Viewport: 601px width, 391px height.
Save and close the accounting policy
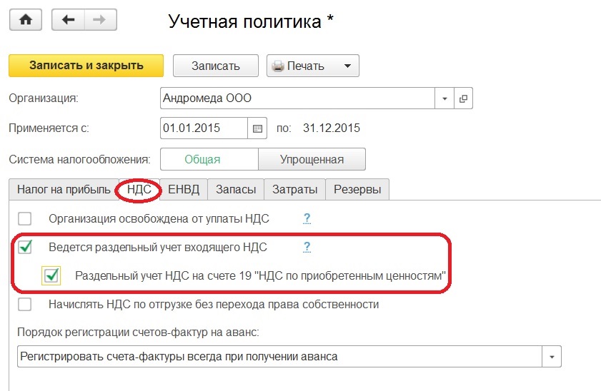coord(86,66)
